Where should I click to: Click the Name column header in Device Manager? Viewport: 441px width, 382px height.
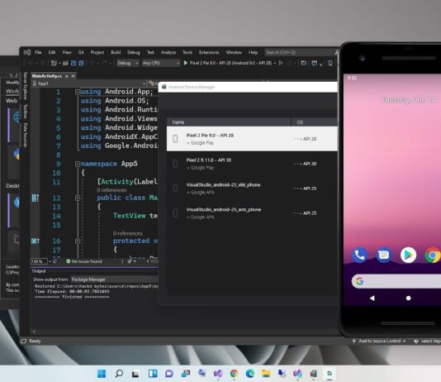229,122
